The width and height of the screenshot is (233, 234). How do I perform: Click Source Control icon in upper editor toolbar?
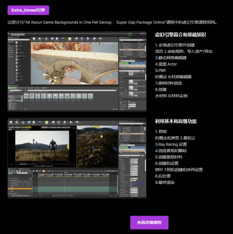[39, 39]
